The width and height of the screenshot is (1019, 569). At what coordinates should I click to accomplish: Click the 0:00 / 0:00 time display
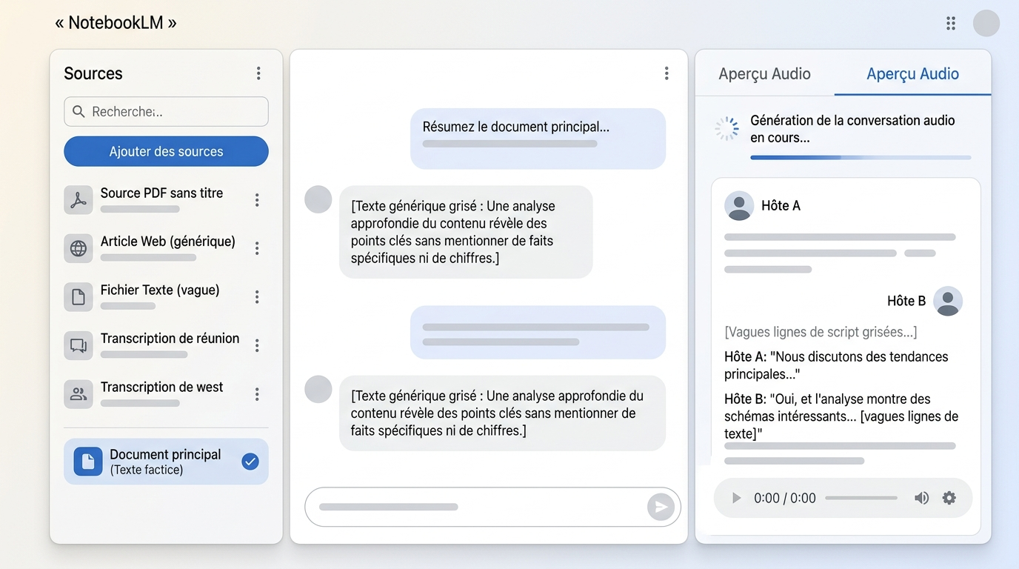[785, 499]
